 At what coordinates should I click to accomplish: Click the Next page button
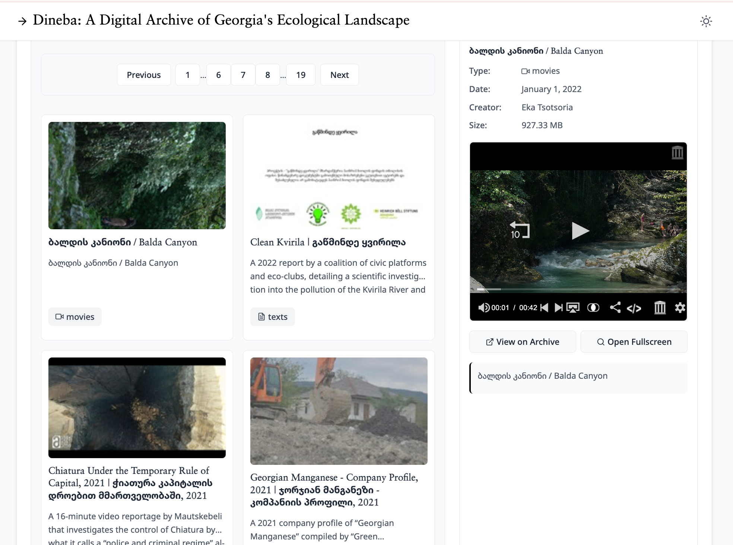tap(339, 75)
